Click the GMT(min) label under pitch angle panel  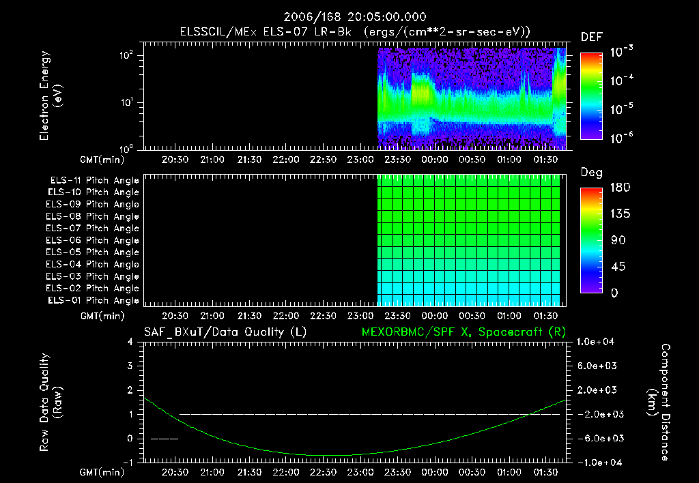[102, 317]
